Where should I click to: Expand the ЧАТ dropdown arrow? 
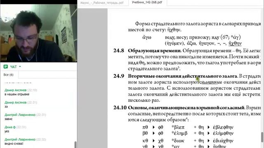(x=20, y=67)
